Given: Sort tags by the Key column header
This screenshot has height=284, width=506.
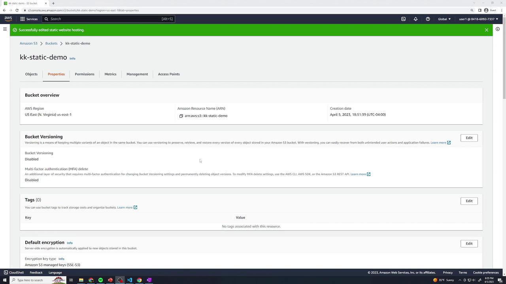Looking at the screenshot, I should pos(28,218).
